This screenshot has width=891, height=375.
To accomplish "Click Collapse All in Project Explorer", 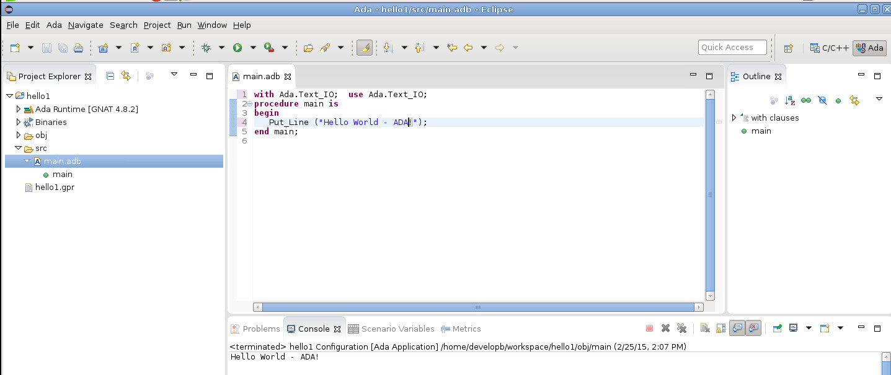I will click(110, 75).
